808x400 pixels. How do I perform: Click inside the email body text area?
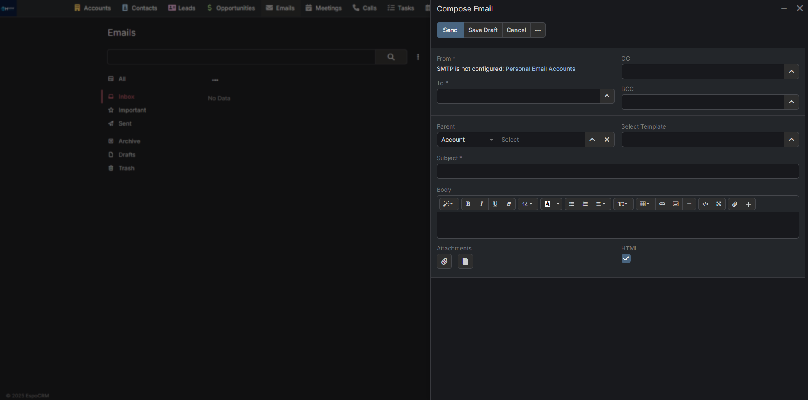pyautogui.click(x=618, y=225)
